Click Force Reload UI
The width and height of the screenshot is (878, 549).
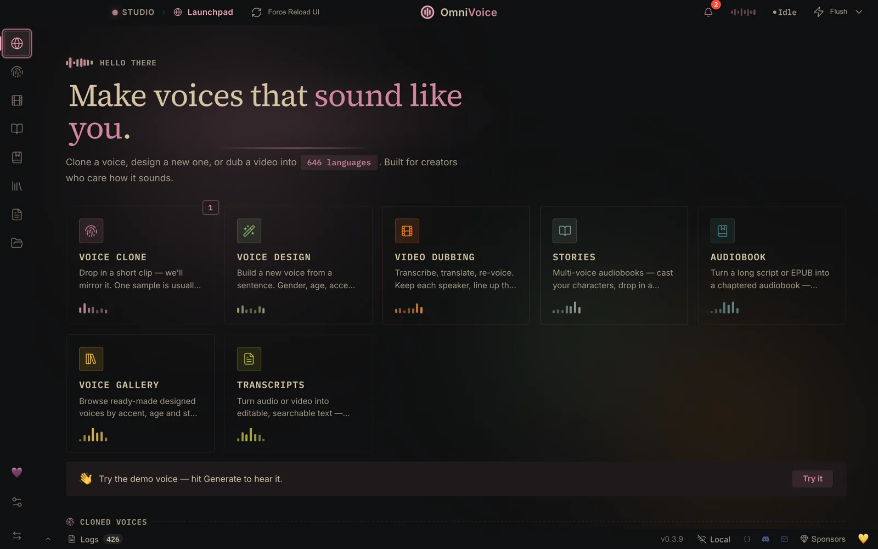[285, 12]
